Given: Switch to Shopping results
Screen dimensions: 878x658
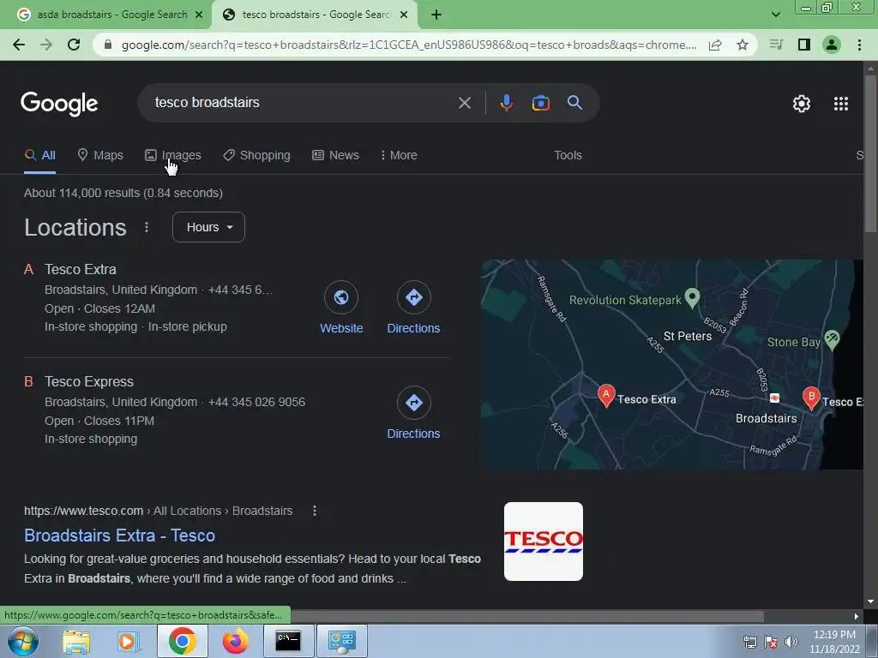Looking at the screenshot, I should click(256, 155).
